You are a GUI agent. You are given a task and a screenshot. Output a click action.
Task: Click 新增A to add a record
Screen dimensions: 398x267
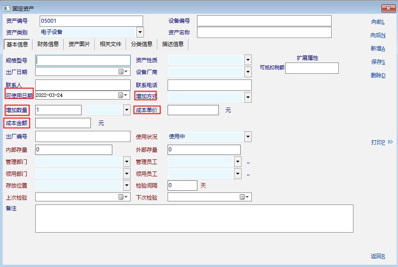378,49
